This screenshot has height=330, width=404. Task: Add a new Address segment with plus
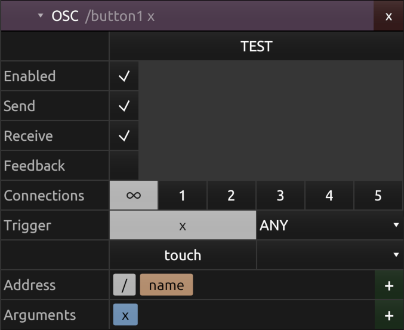[x=389, y=285]
